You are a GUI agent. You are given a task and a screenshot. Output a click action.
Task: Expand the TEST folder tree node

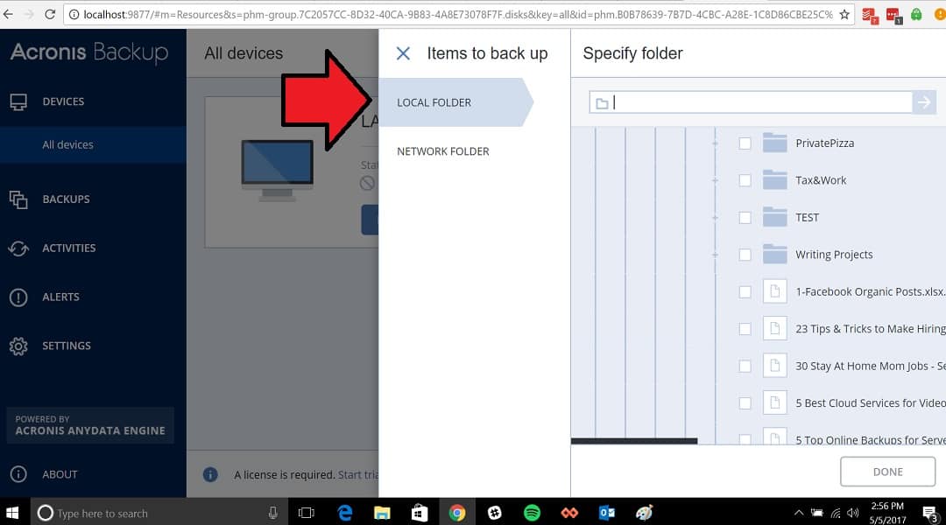716,218
